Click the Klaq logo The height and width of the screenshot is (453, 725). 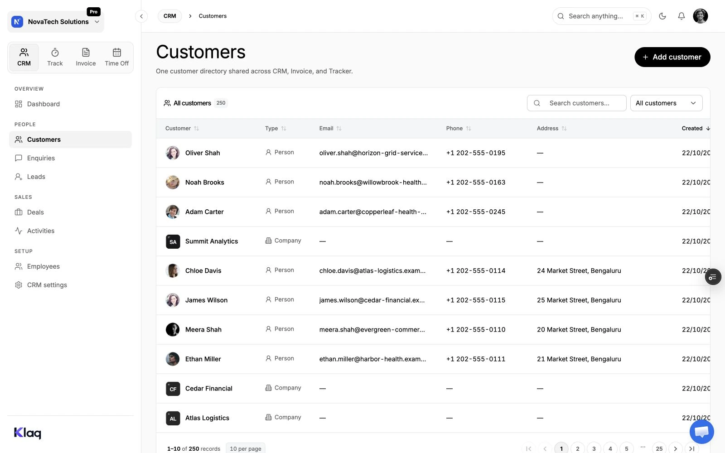click(x=28, y=433)
